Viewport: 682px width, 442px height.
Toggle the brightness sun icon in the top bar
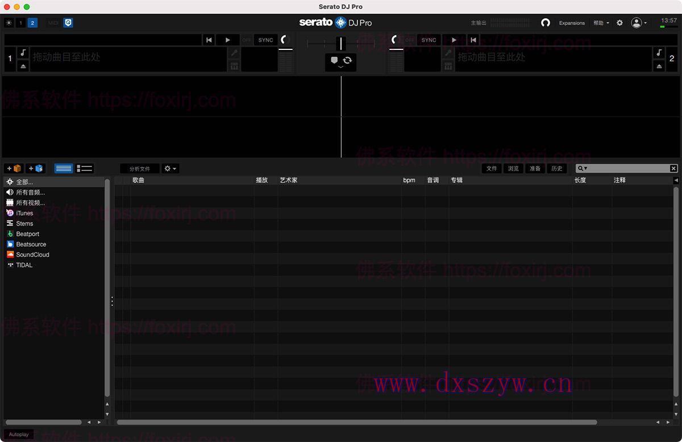[x=9, y=23]
